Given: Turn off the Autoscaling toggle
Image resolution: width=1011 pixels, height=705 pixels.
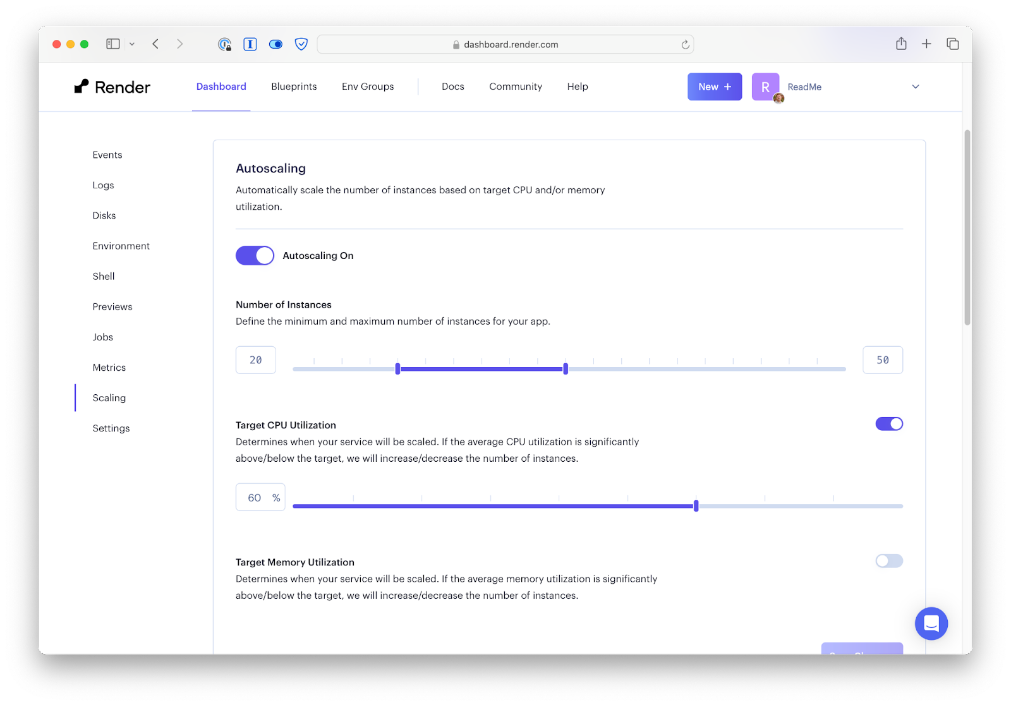Looking at the screenshot, I should pos(254,255).
